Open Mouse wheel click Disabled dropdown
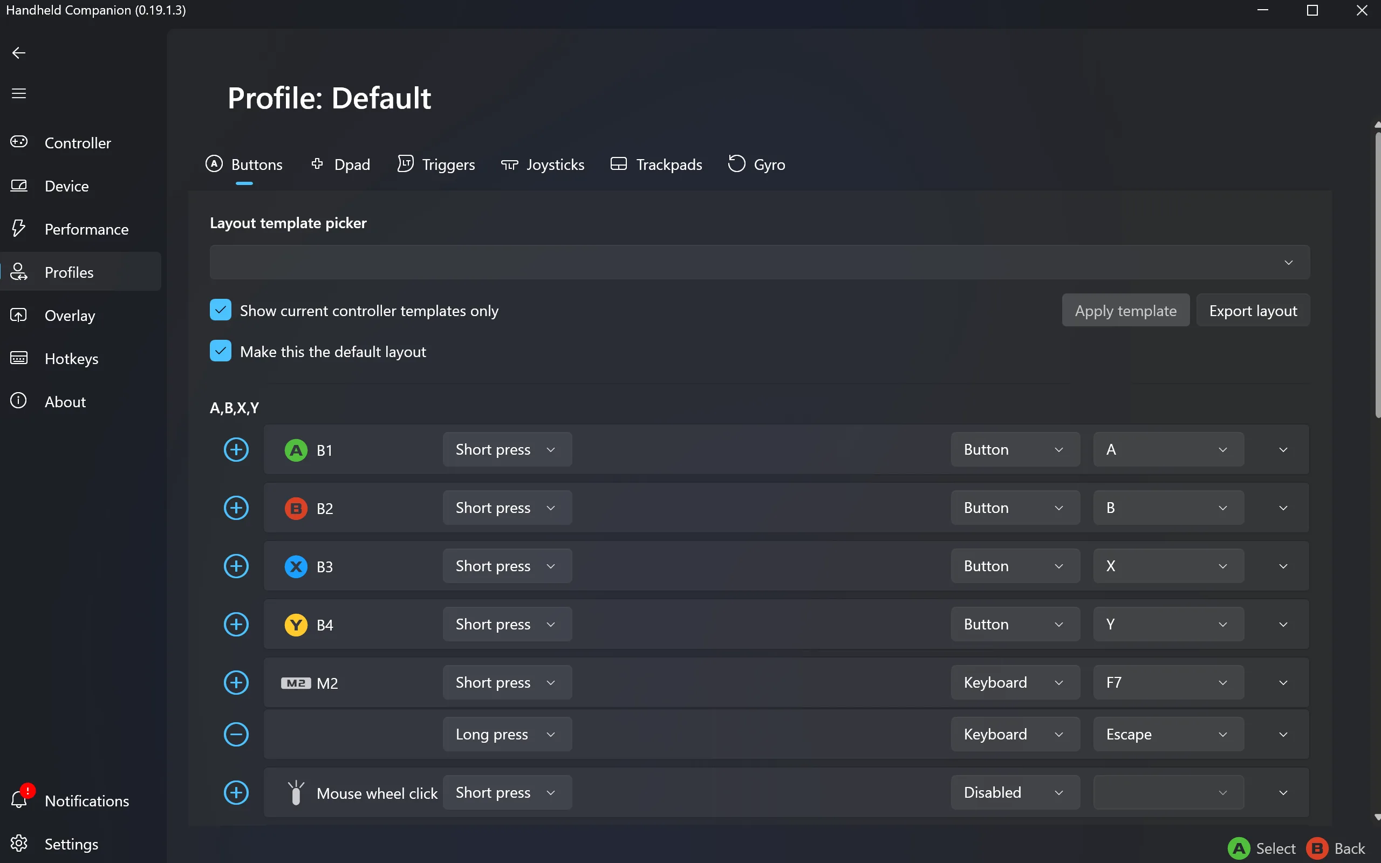 [x=1015, y=793]
